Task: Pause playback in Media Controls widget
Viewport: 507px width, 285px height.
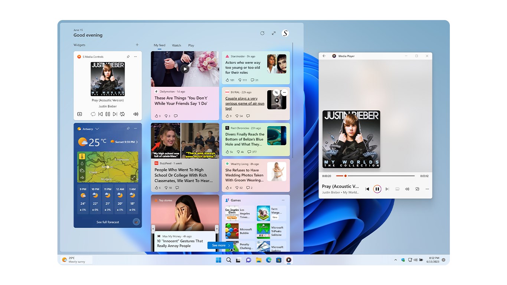Action: tap(108, 114)
